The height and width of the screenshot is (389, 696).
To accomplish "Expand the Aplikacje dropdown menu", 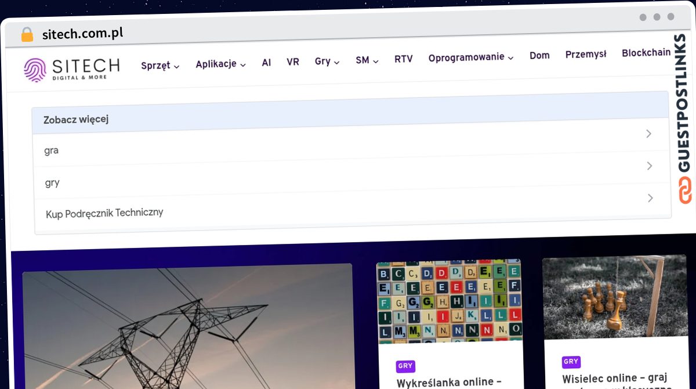I will pyautogui.click(x=220, y=64).
